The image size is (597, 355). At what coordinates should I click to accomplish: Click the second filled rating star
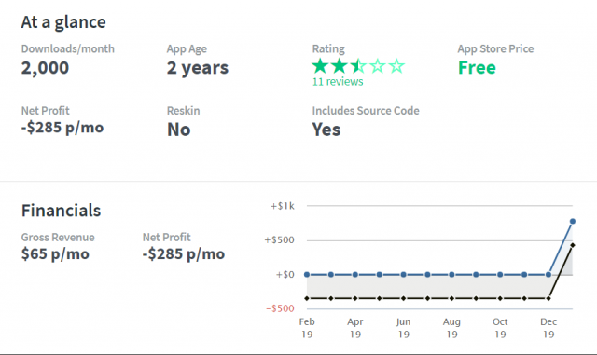coord(340,66)
